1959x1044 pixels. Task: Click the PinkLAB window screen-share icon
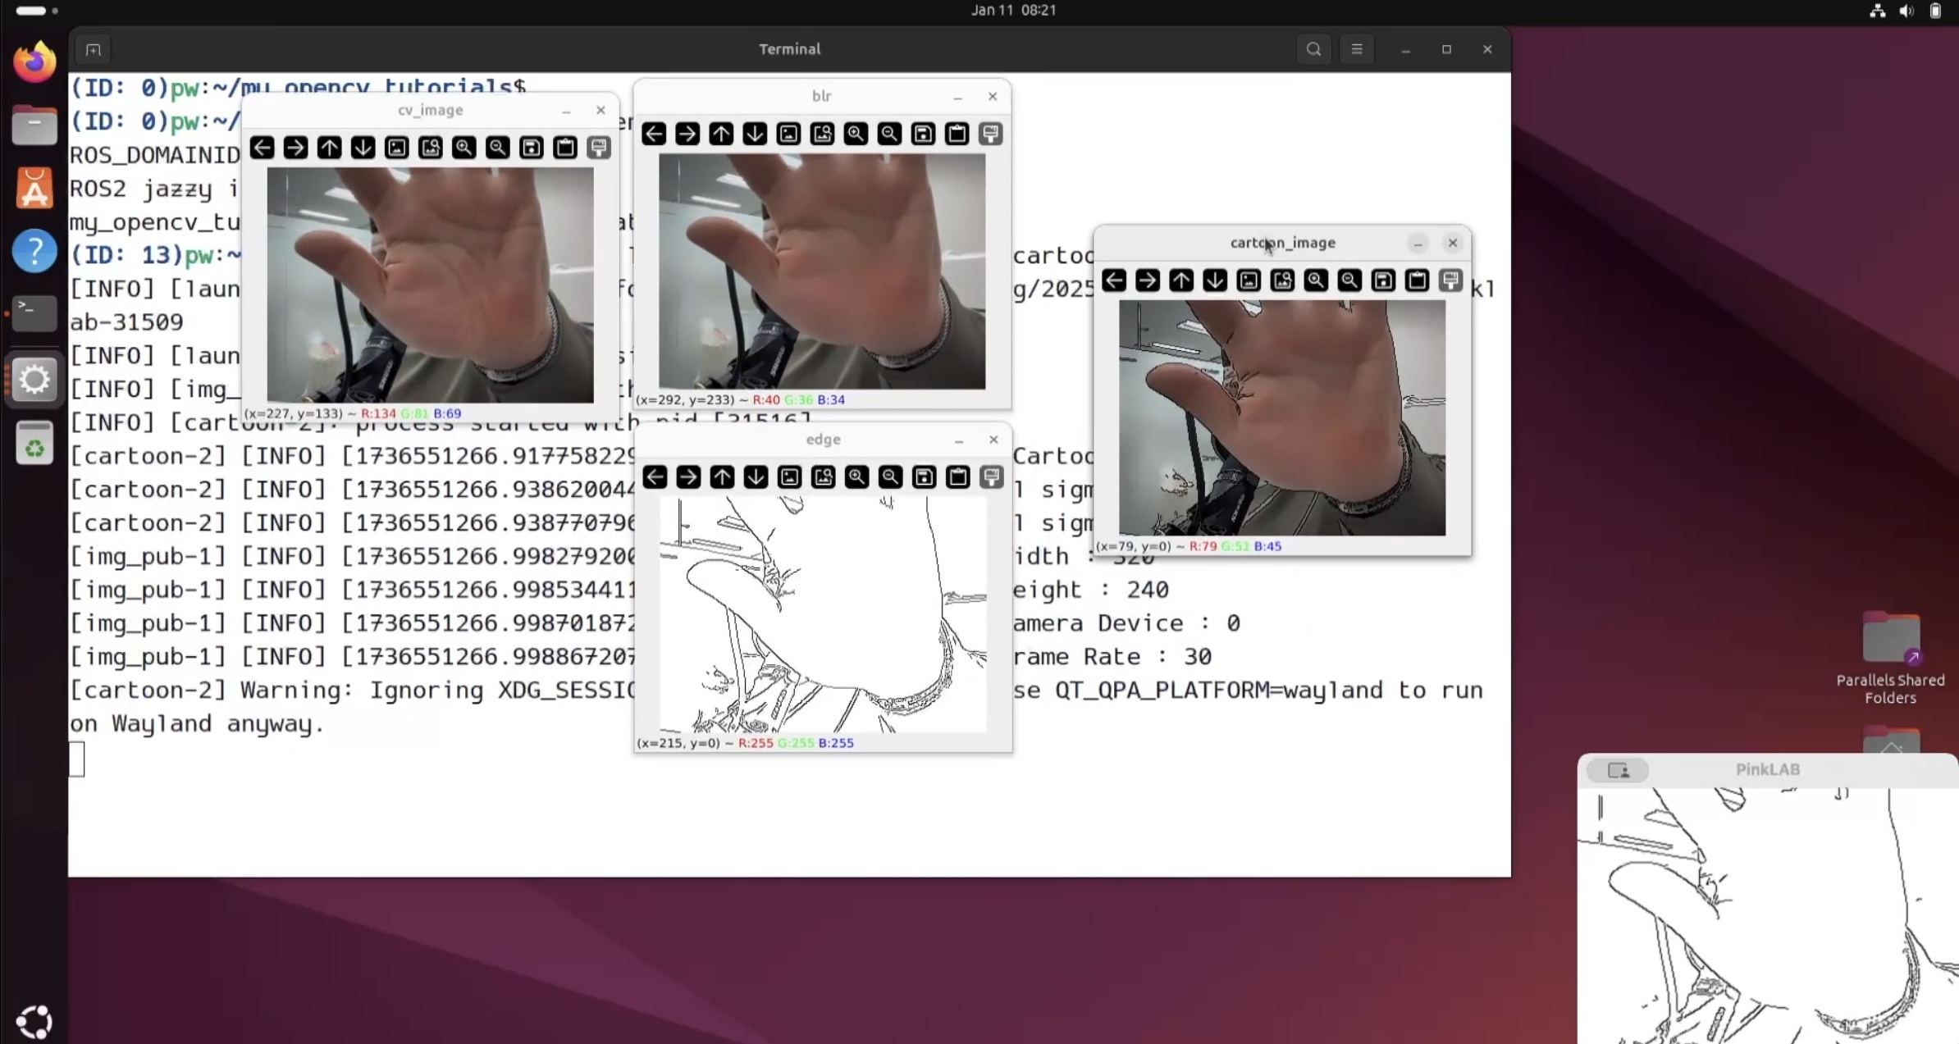coord(1618,770)
